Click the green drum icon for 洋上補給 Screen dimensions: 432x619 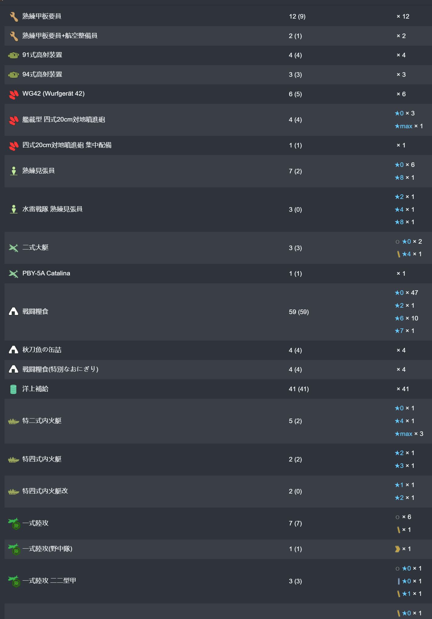click(13, 389)
